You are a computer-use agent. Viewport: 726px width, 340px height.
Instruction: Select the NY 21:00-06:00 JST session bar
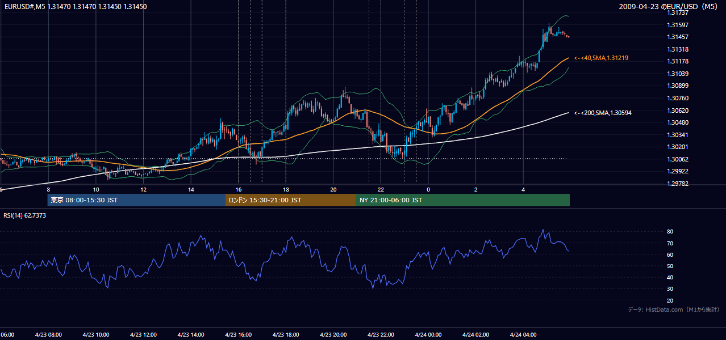pyautogui.click(x=463, y=200)
